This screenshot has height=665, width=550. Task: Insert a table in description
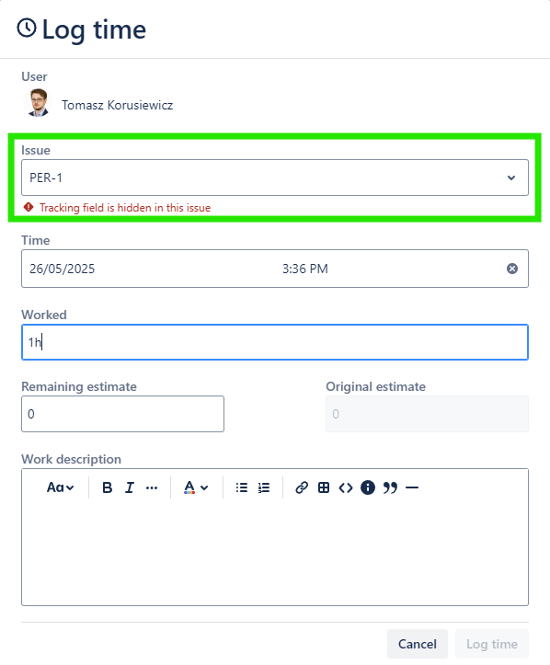pos(324,487)
